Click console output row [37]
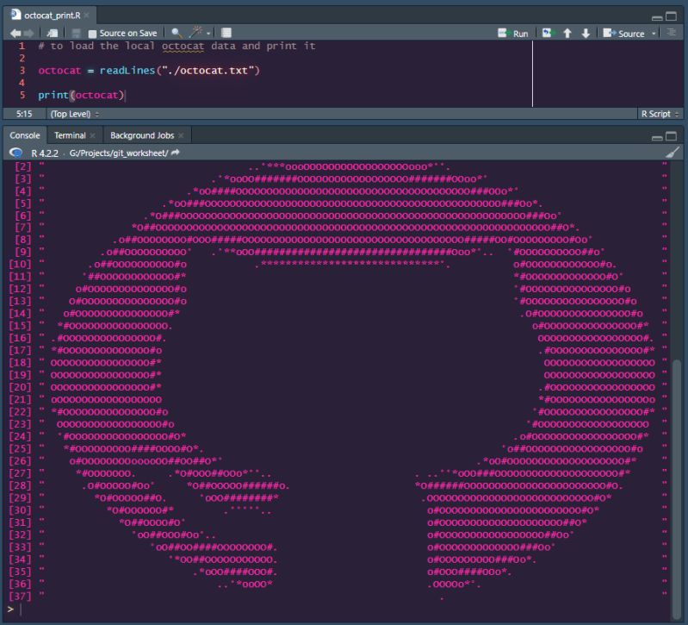Image resolution: width=688 pixels, height=625 pixels. [x=338, y=596]
